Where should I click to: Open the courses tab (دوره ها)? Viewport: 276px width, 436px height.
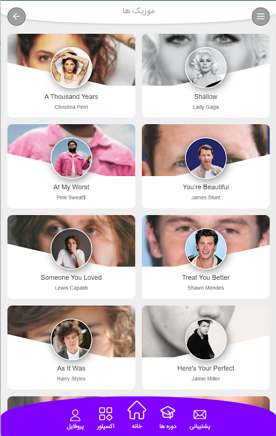pos(168,417)
